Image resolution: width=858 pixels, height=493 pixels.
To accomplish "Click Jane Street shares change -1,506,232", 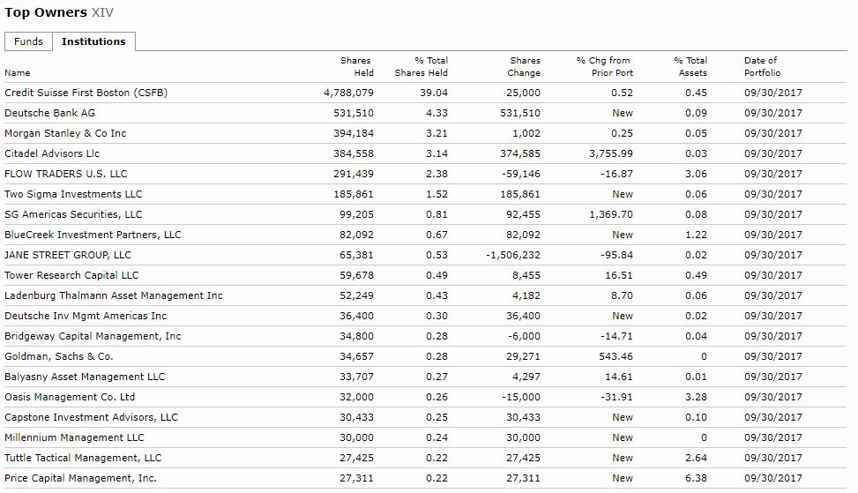I will (x=512, y=255).
